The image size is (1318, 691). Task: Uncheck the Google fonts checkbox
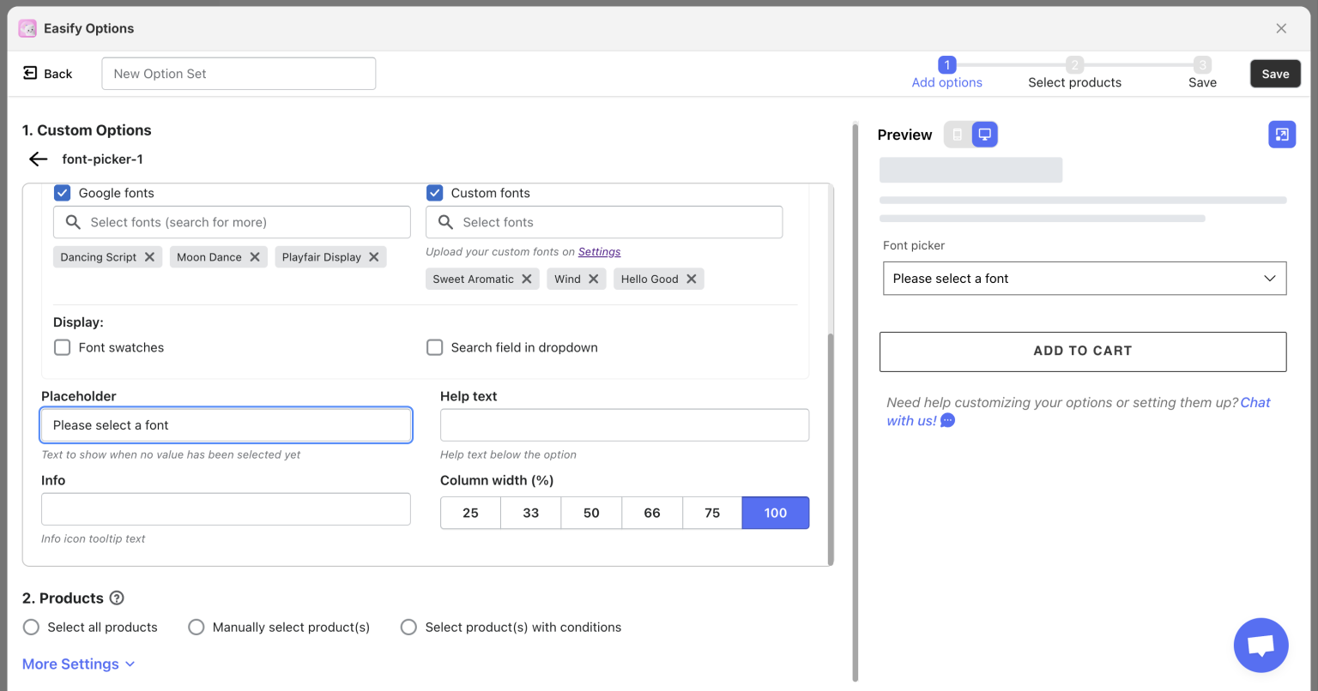click(63, 193)
